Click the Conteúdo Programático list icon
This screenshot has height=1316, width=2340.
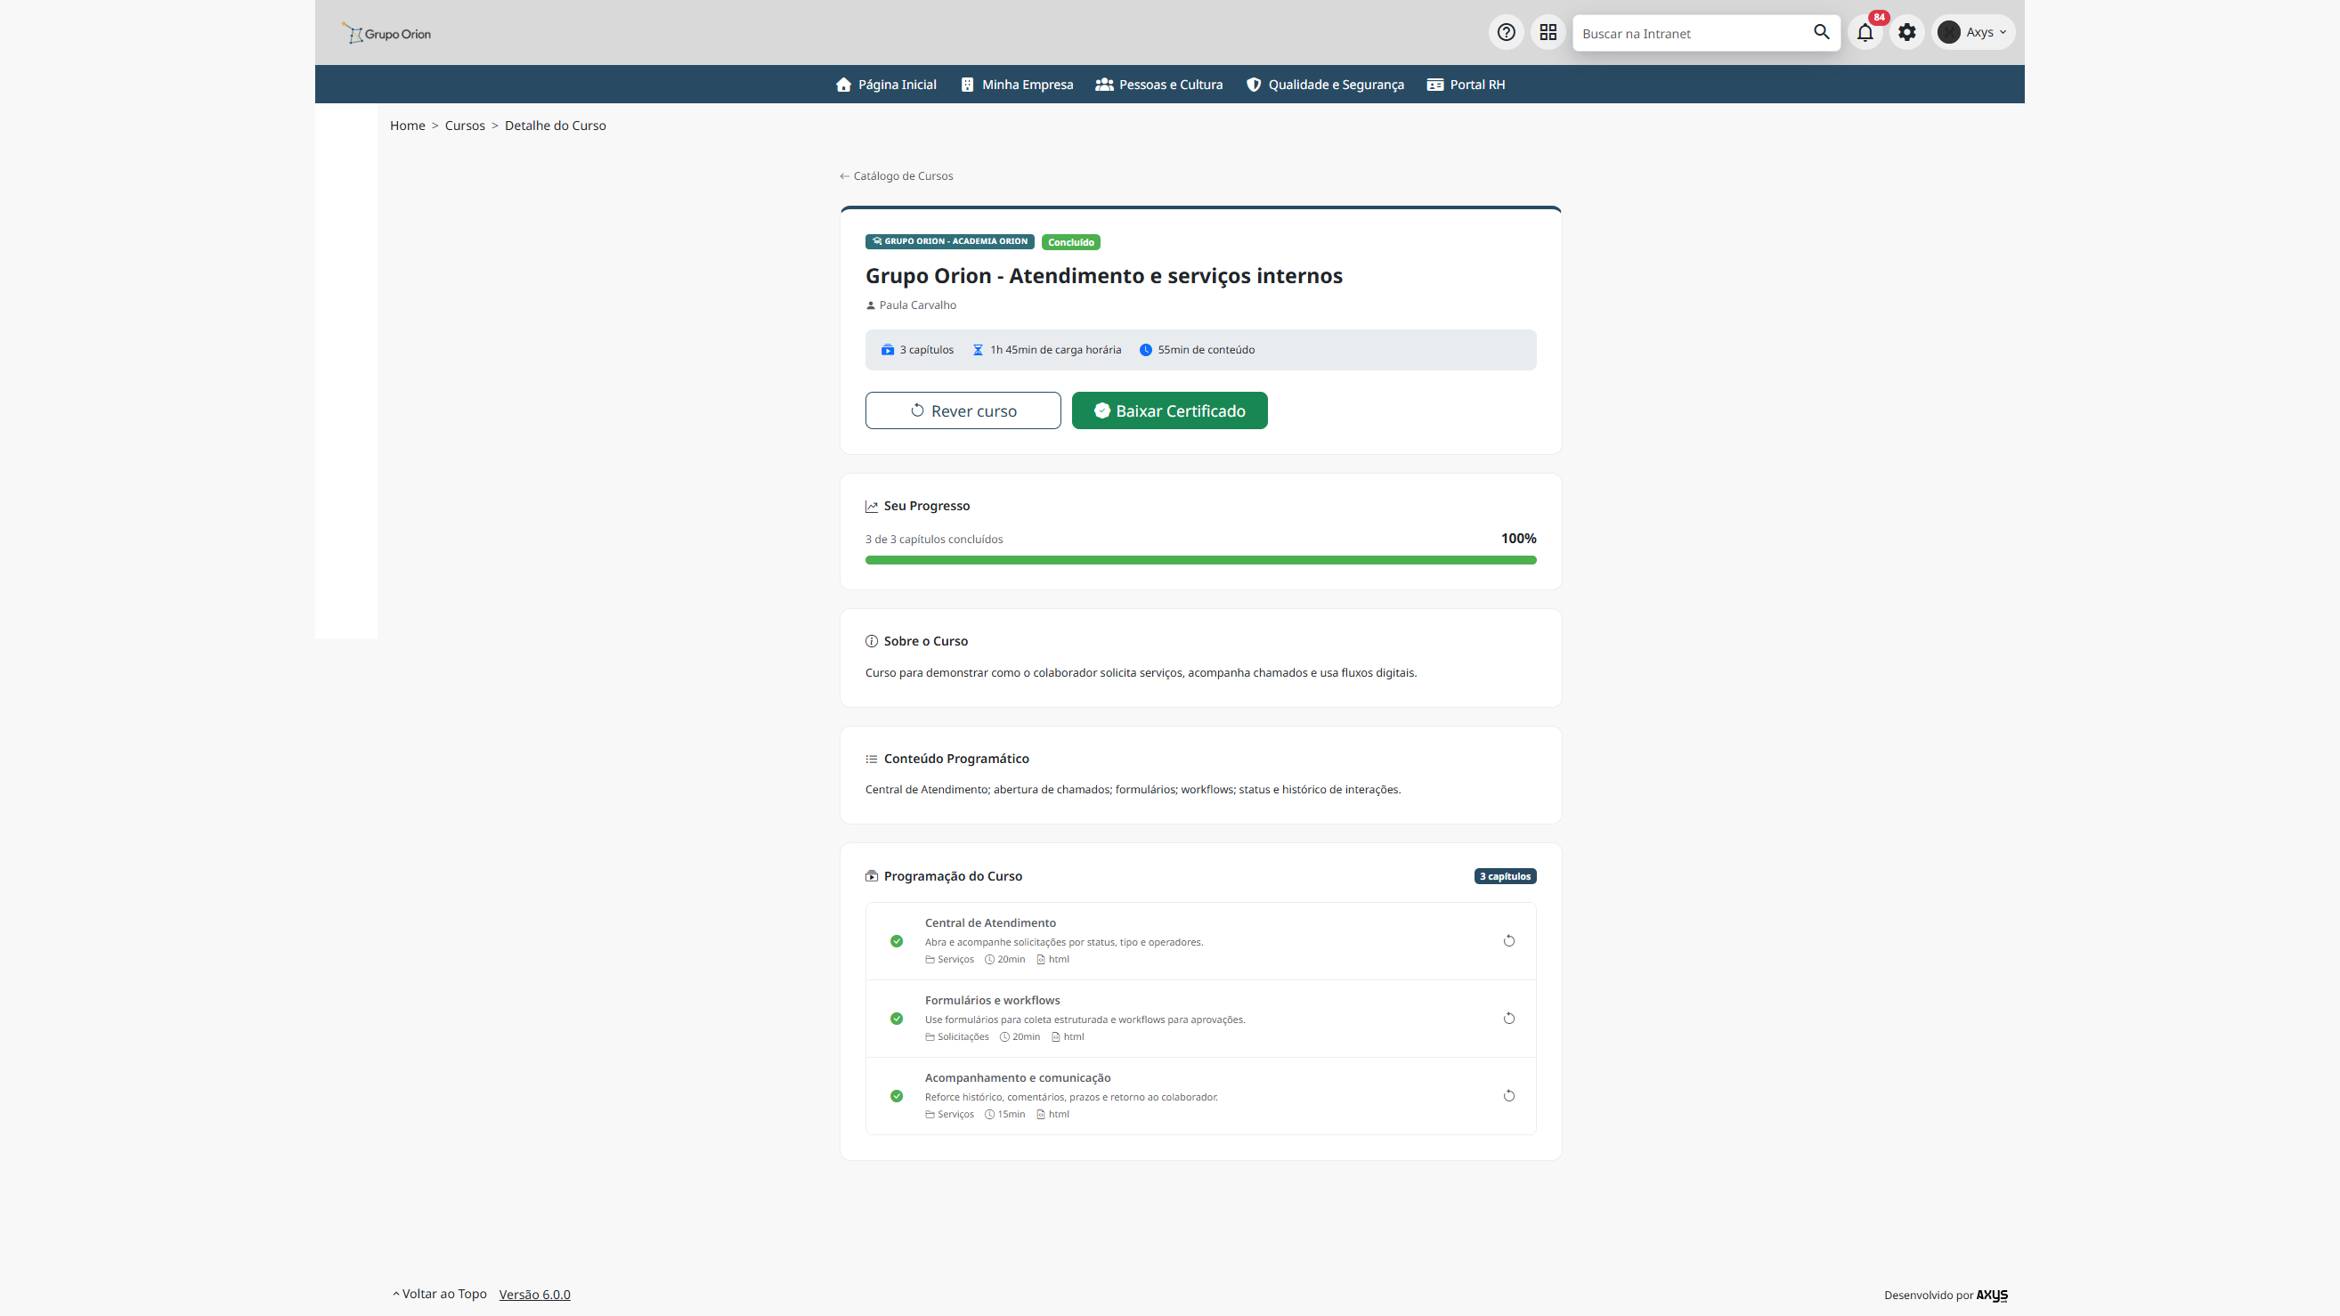coord(871,760)
